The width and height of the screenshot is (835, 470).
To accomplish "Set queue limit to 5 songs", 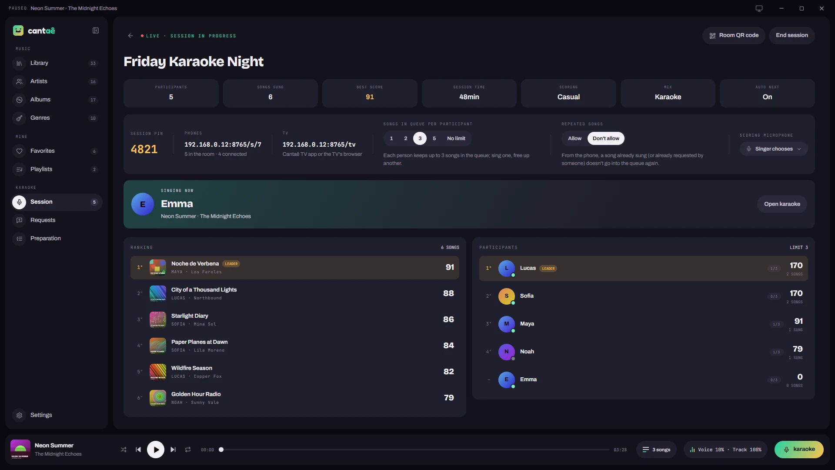I will (434, 138).
